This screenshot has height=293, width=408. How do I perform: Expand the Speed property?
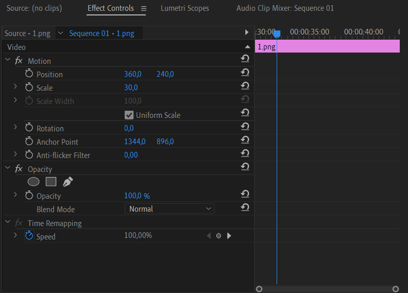click(x=15, y=235)
